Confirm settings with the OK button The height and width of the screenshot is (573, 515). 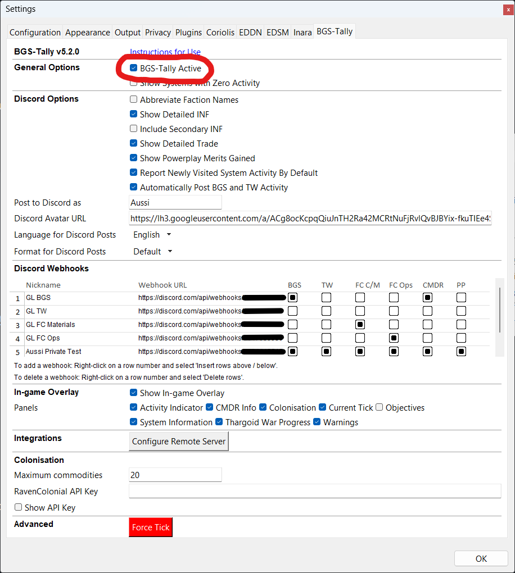(x=481, y=558)
